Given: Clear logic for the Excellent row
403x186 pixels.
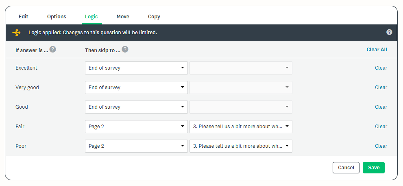Looking at the screenshot, I should (381, 68).
